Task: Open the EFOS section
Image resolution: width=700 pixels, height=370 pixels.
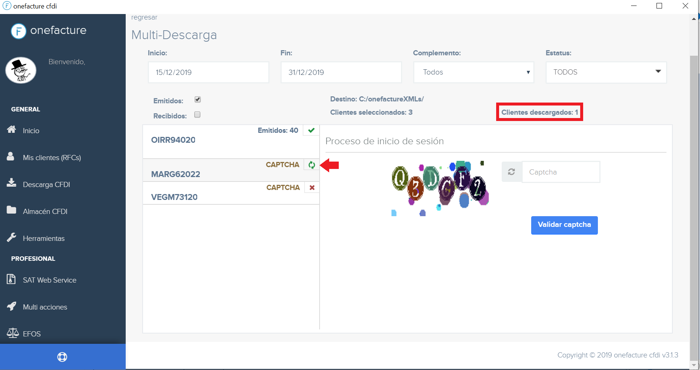Action: click(x=32, y=334)
